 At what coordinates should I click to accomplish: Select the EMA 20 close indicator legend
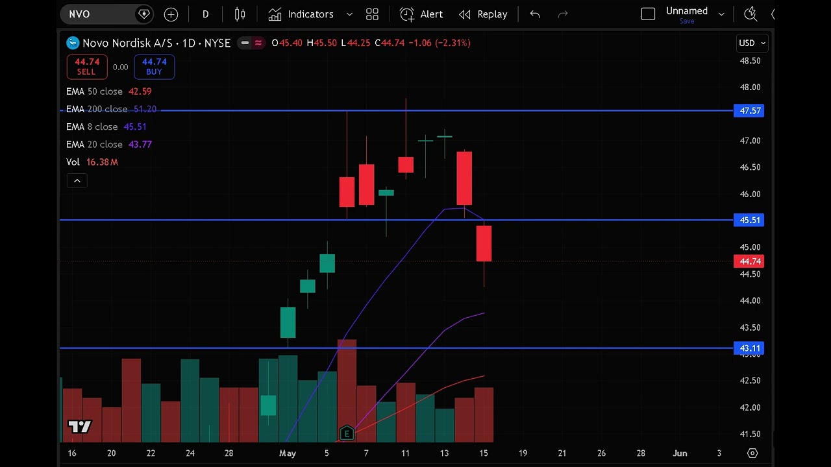click(108, 144)
